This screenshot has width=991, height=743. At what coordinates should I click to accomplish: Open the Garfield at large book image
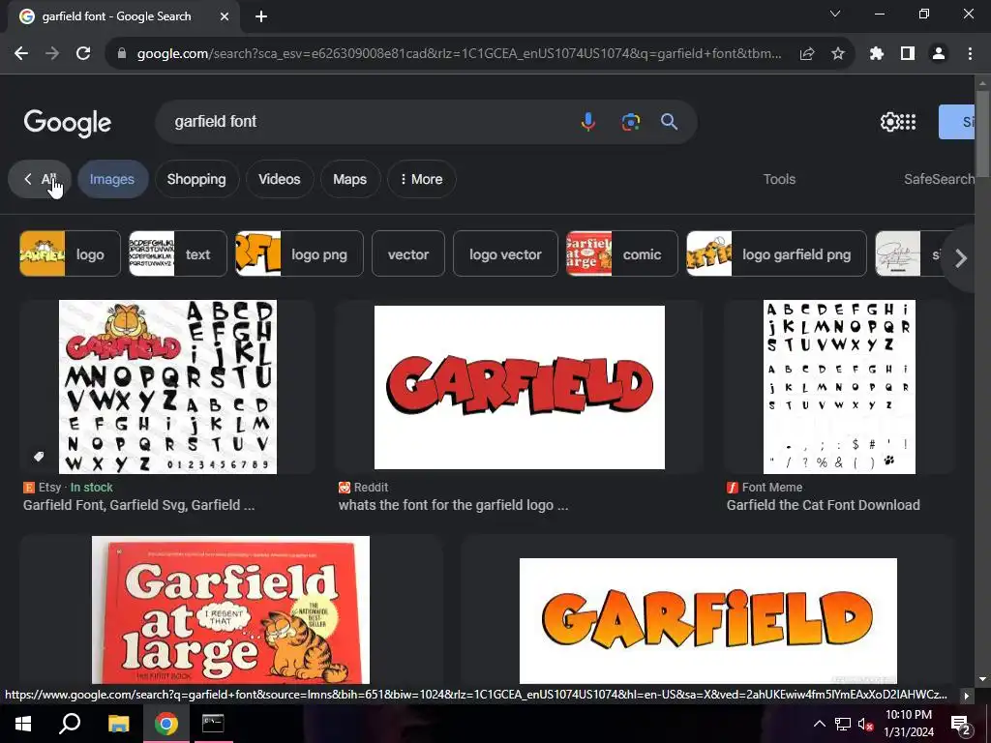pyautogui.click(x=230, y=610)
